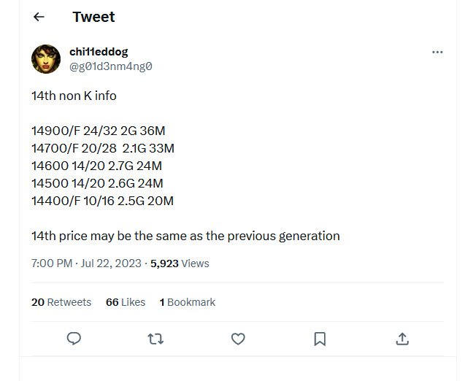This screenshot has height=381, width=465.
Task: Click the Tweet page heading
Action: point(93,17)
